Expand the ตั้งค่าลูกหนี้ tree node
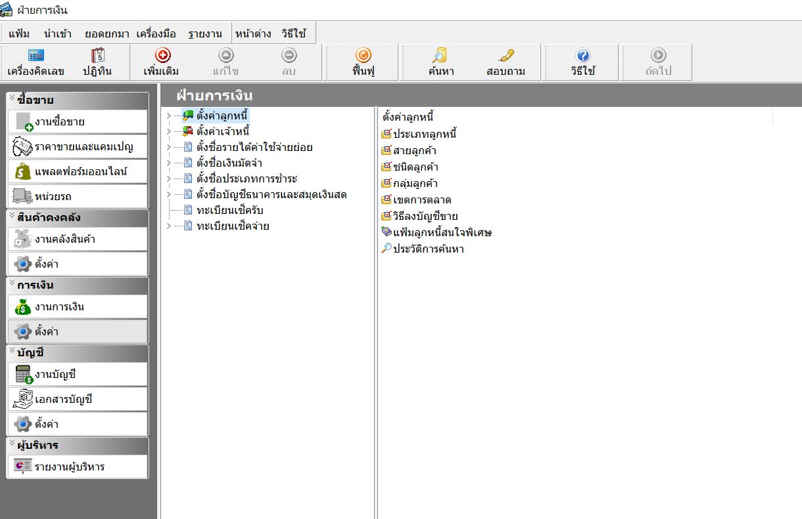This screenshot has width=802, height=519. [169, 115]
